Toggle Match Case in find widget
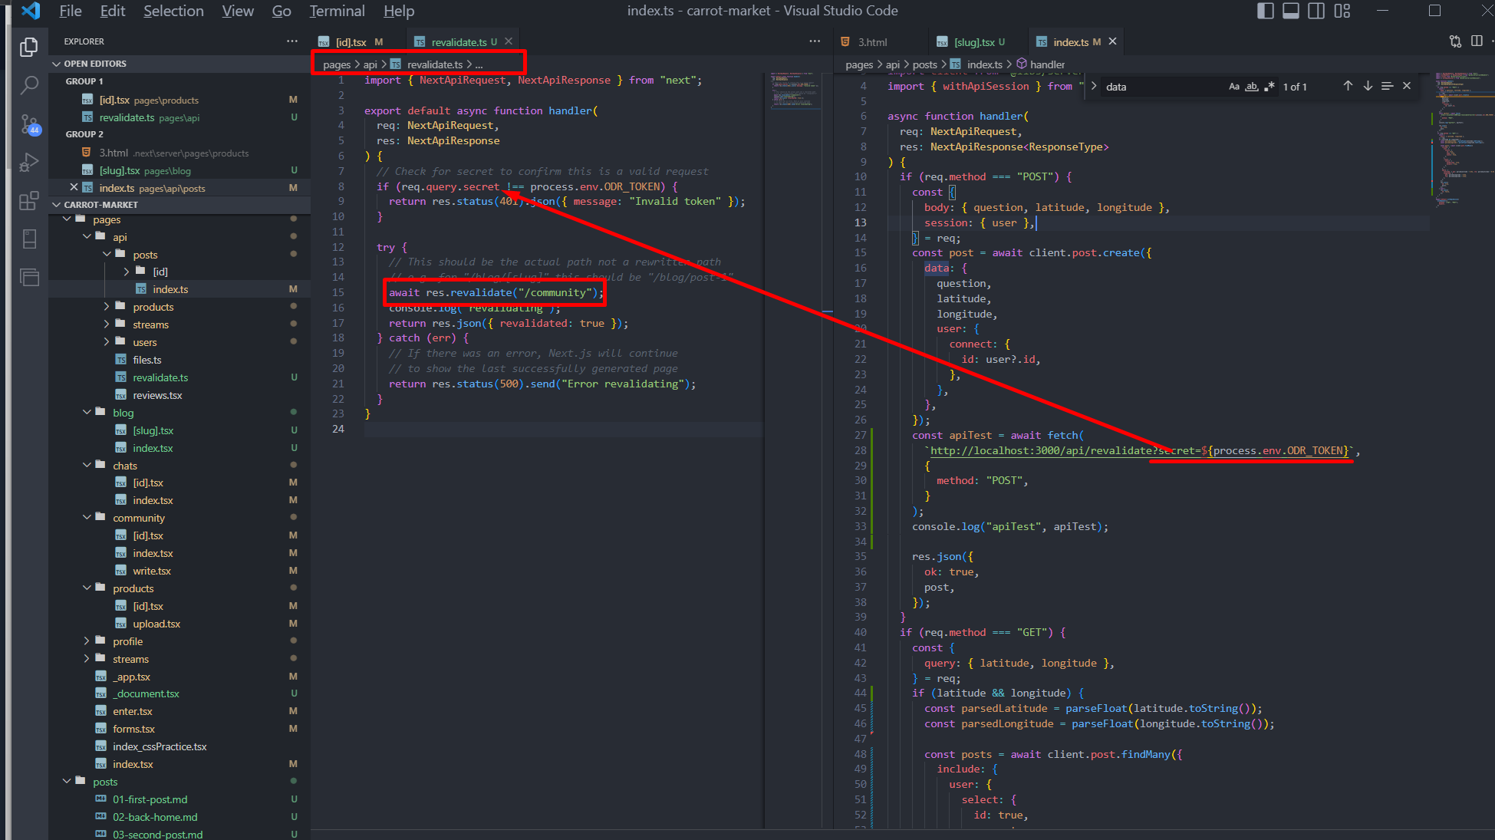The height and width of the screenshot is (840, 1495). tap(1233, 87)
